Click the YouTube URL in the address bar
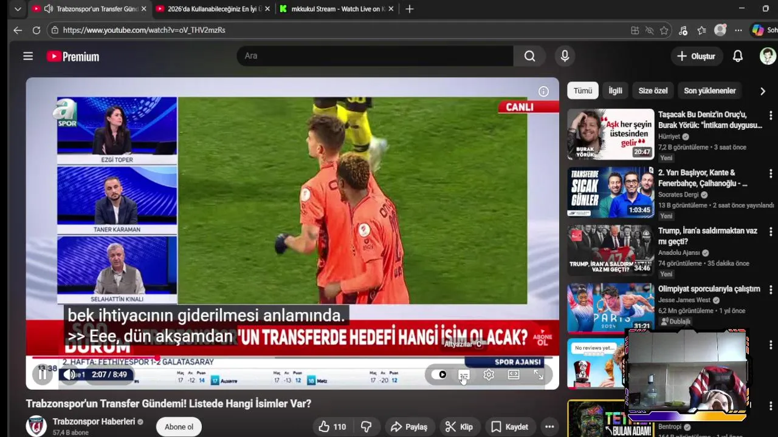Screen dimensions: 778x437 pos(144,30)
